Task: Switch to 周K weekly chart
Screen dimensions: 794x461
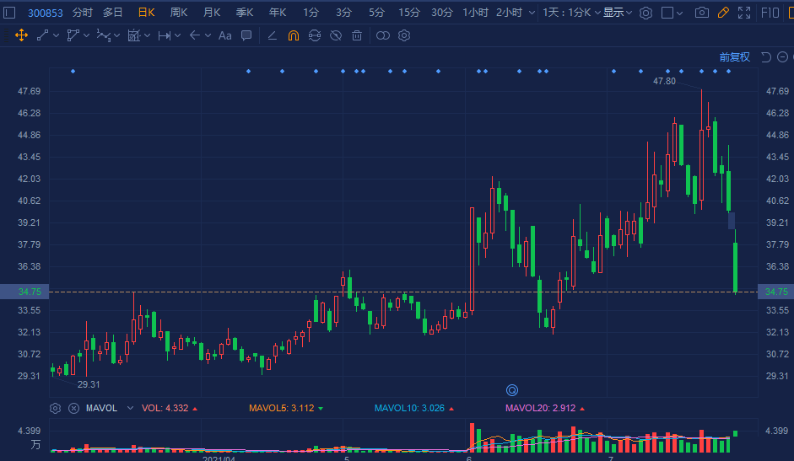Action: (179, 13)
